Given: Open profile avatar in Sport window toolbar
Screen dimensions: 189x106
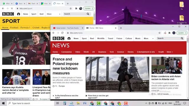Looking at the screenshot, I should coord(81,9).
